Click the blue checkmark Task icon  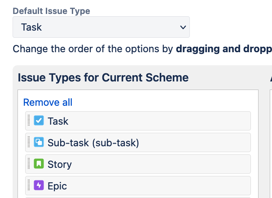pos(39,121)
